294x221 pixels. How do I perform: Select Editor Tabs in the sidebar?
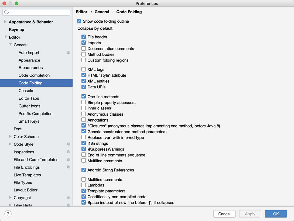point(29,98)
